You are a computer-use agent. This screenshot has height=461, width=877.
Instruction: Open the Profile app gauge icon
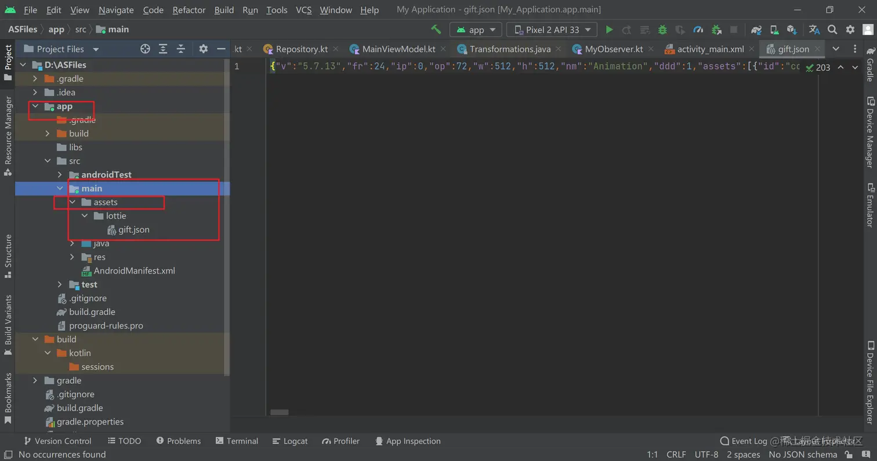[698, 30]
